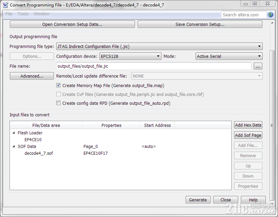Viewport: 278px width, 217px height.
Task: Toggle Create CvP files checkbox
Action: (x=58, y=94)
